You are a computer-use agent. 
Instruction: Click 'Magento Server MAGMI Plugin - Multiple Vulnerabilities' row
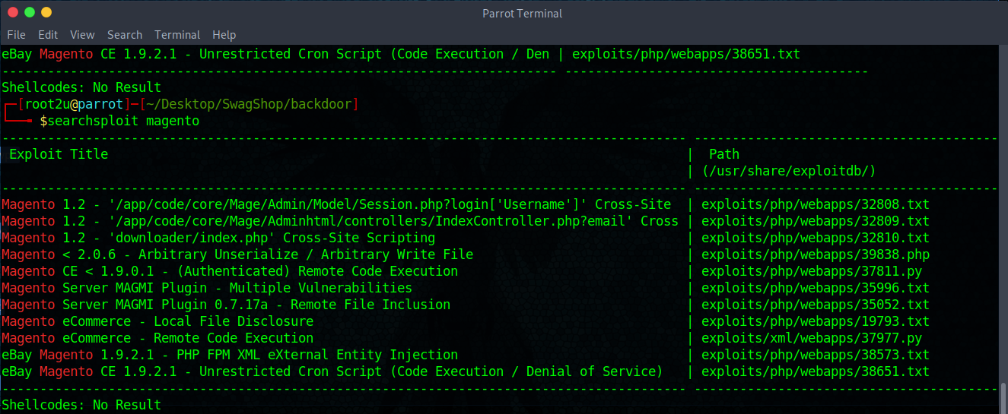coord(207,288)
